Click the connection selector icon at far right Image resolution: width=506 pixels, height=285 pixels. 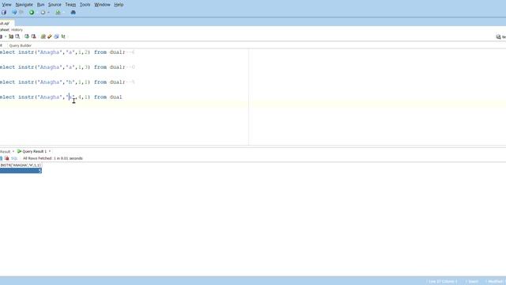(x=499, y=37)
